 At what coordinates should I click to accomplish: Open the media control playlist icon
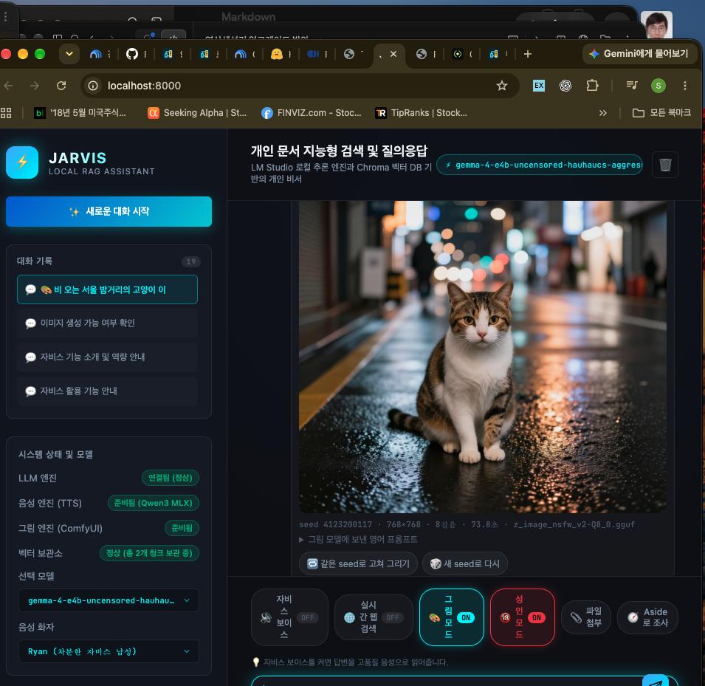[632, 85]
